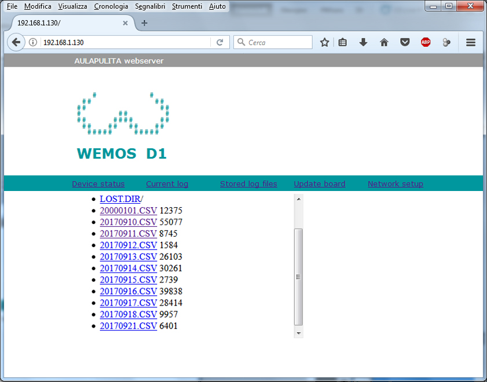Click the extension icon next to ABP

click(446, 42)
